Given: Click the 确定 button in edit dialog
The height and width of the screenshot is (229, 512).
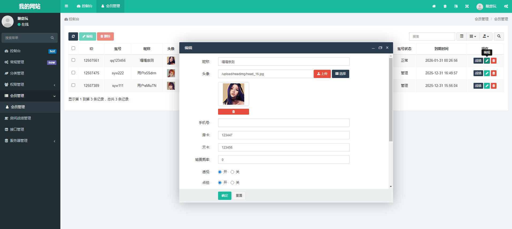Looking at the screenshot, I should pyautogui.click(x=224, y=196).
